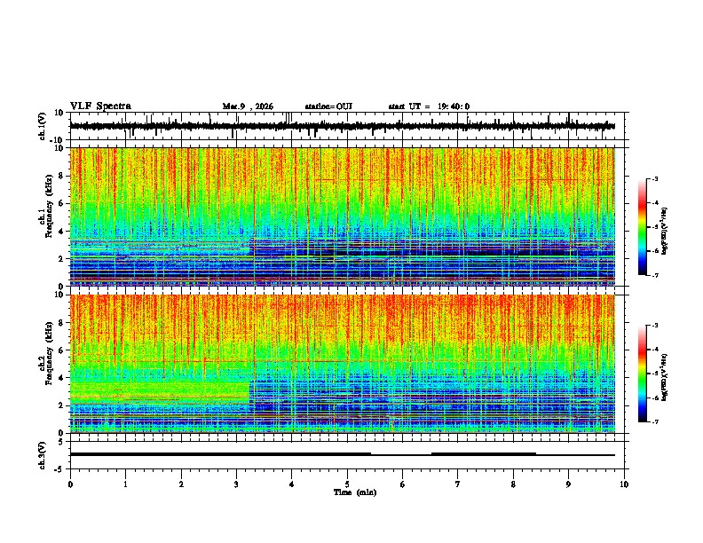Click time axis tick label "4"

click(x=291, y=484)
